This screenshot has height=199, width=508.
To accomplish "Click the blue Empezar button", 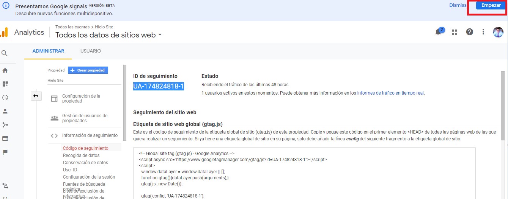I will point(491,5).
